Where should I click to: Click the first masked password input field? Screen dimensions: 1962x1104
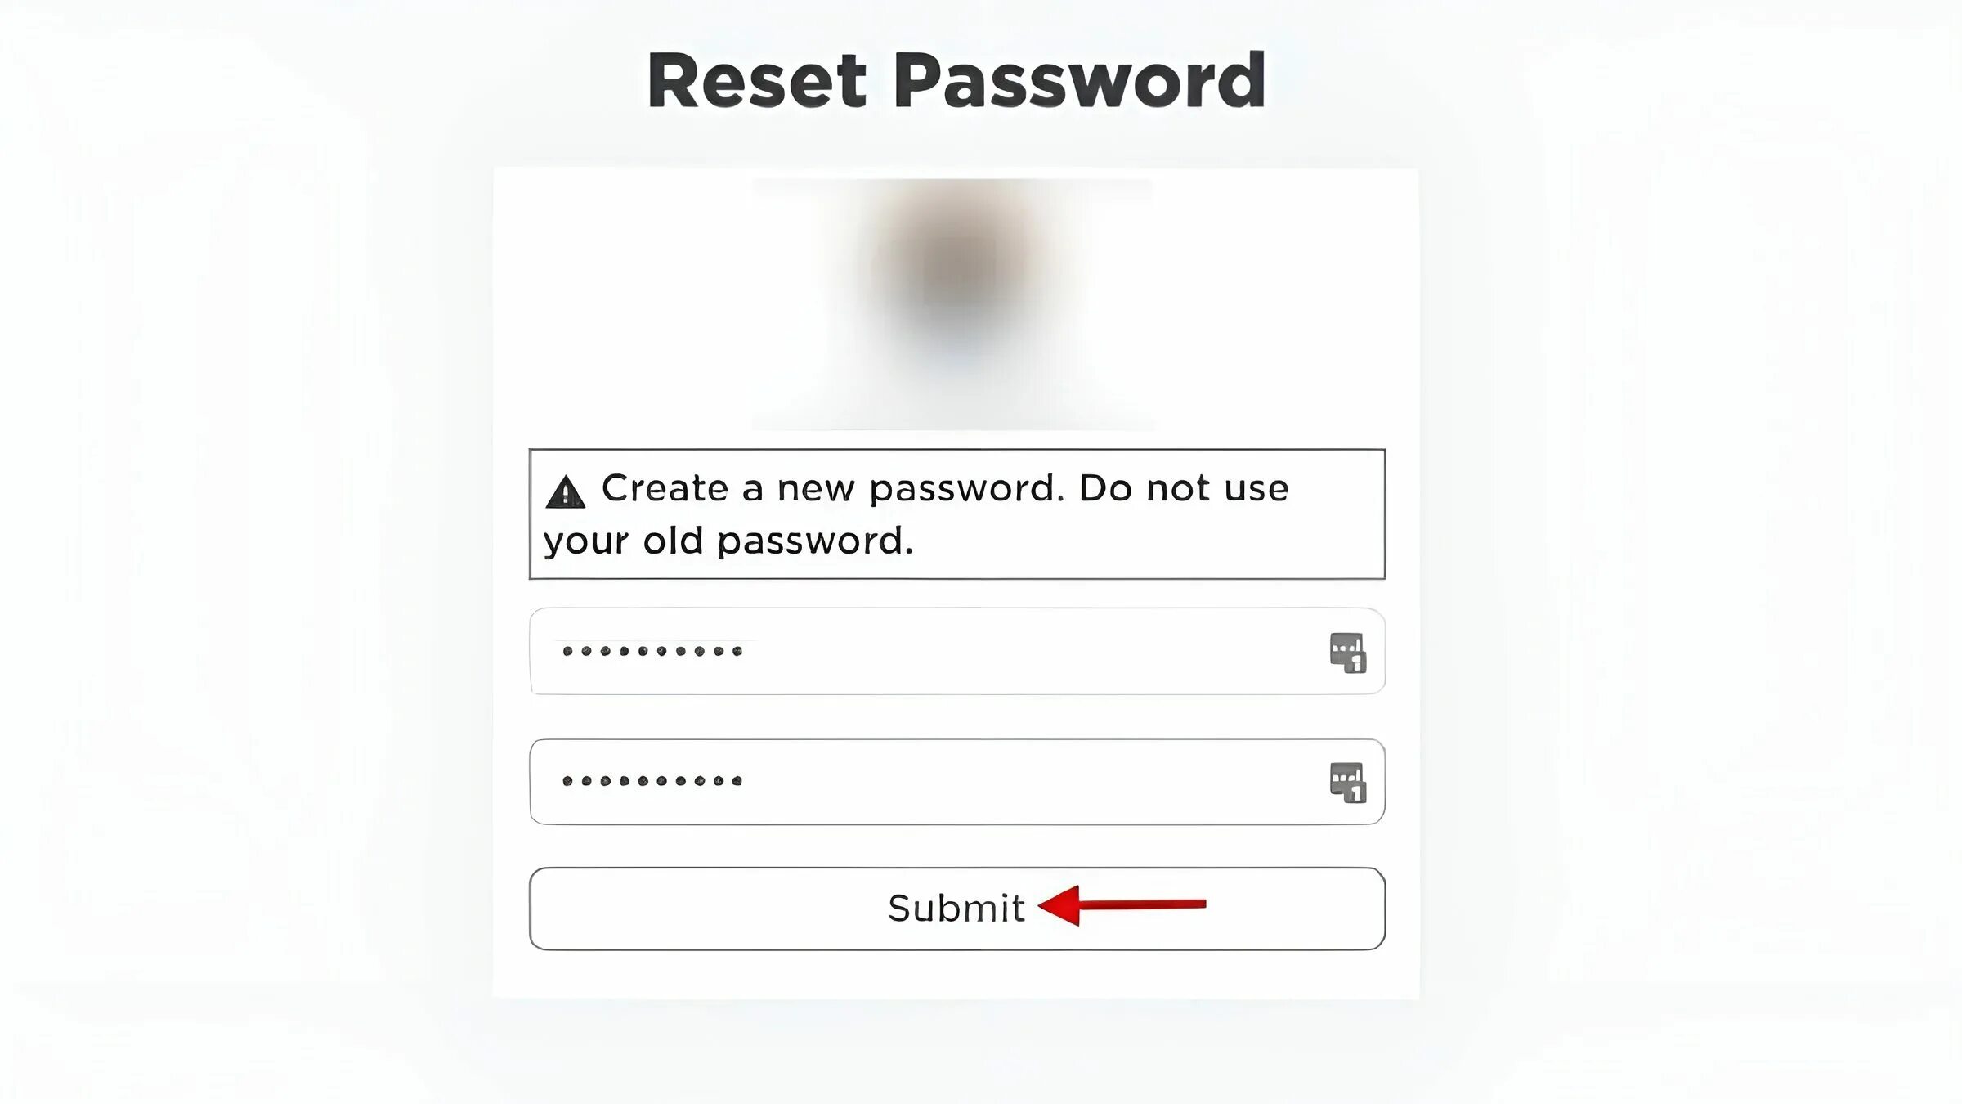pos(956,651)
